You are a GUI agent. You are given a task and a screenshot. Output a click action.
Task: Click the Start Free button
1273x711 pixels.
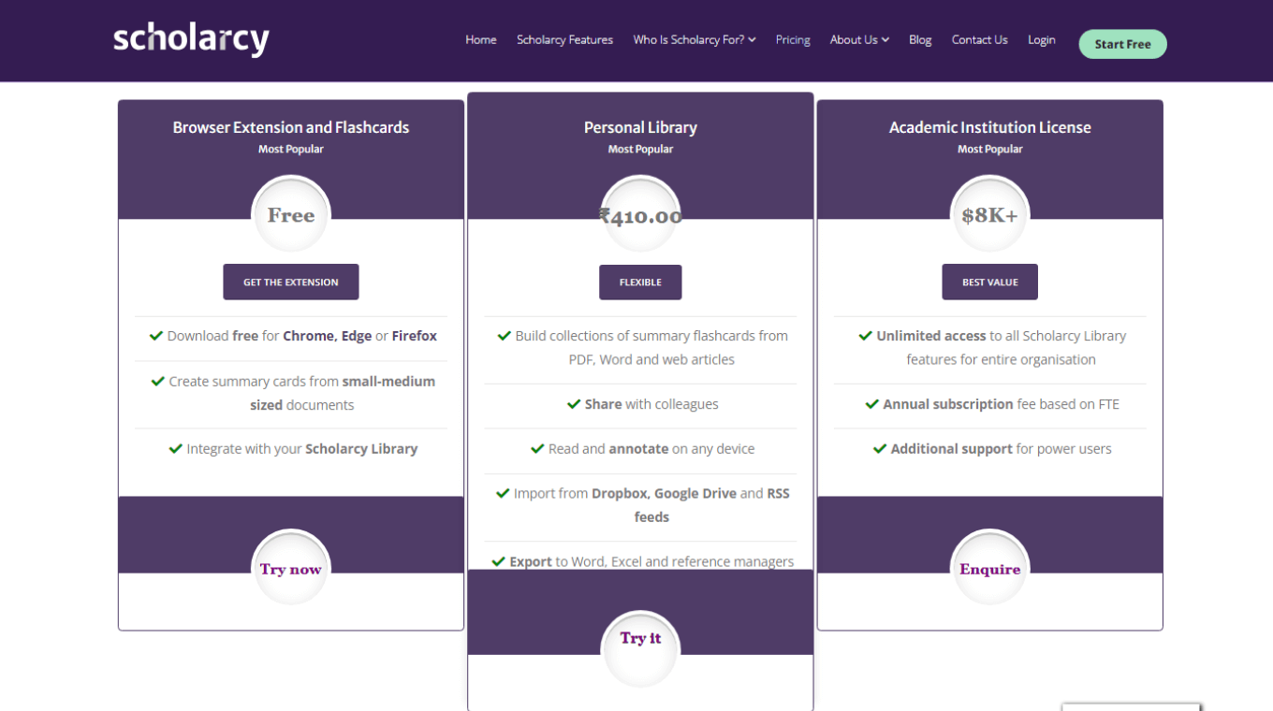coord(1122,44)
